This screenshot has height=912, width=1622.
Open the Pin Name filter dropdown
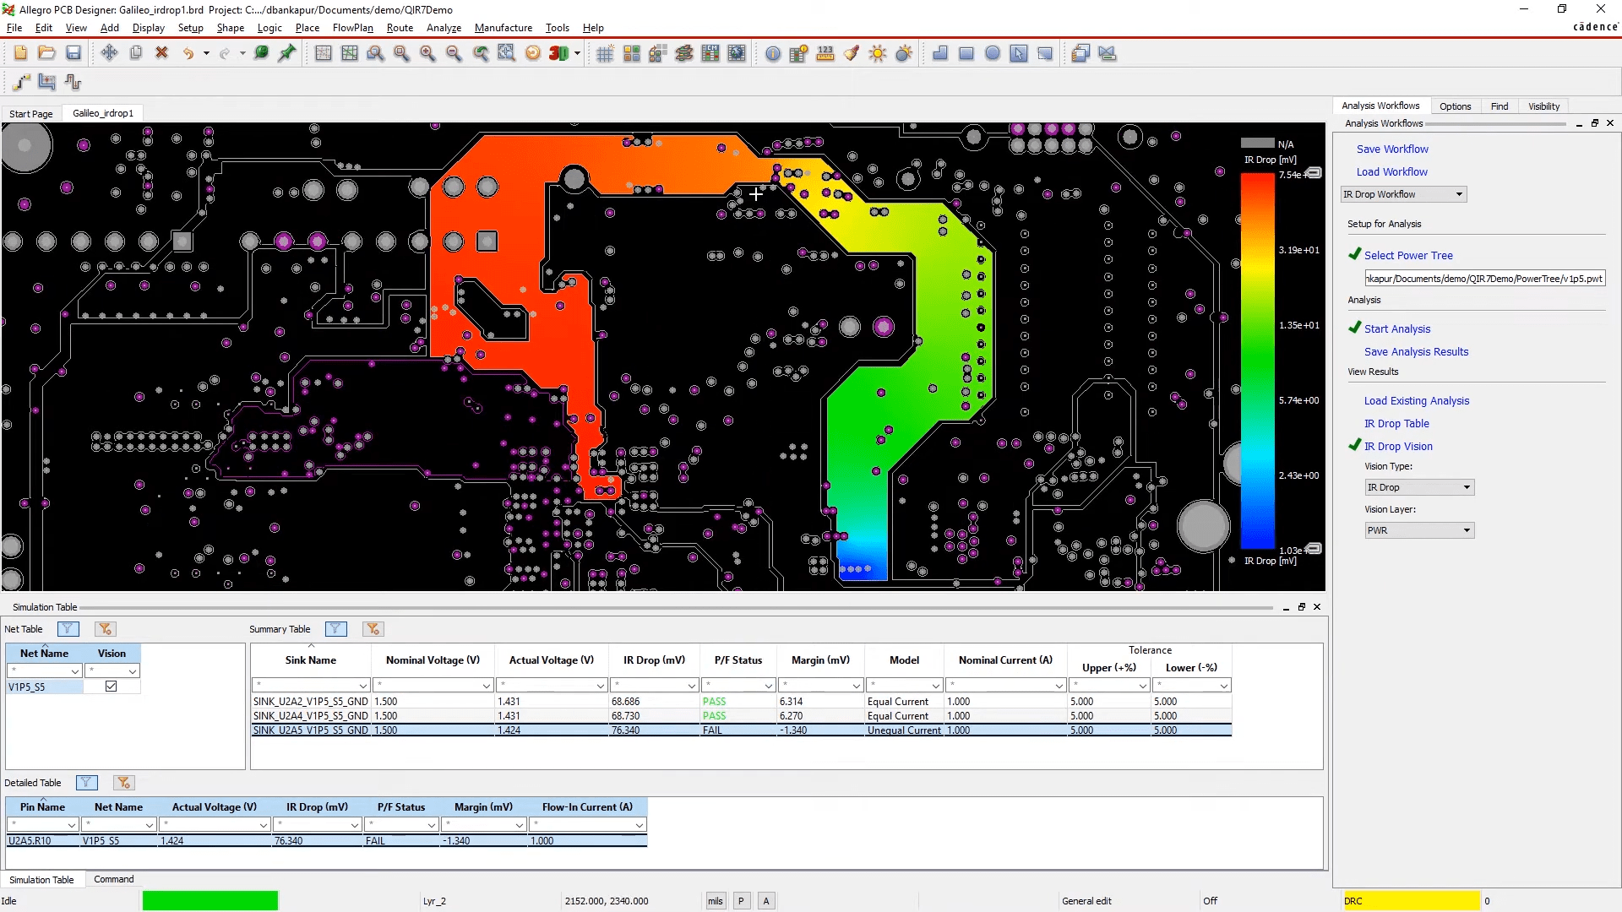click(71, 825)
